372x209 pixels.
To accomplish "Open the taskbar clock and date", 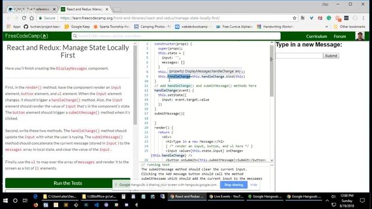I will (347, 201).
